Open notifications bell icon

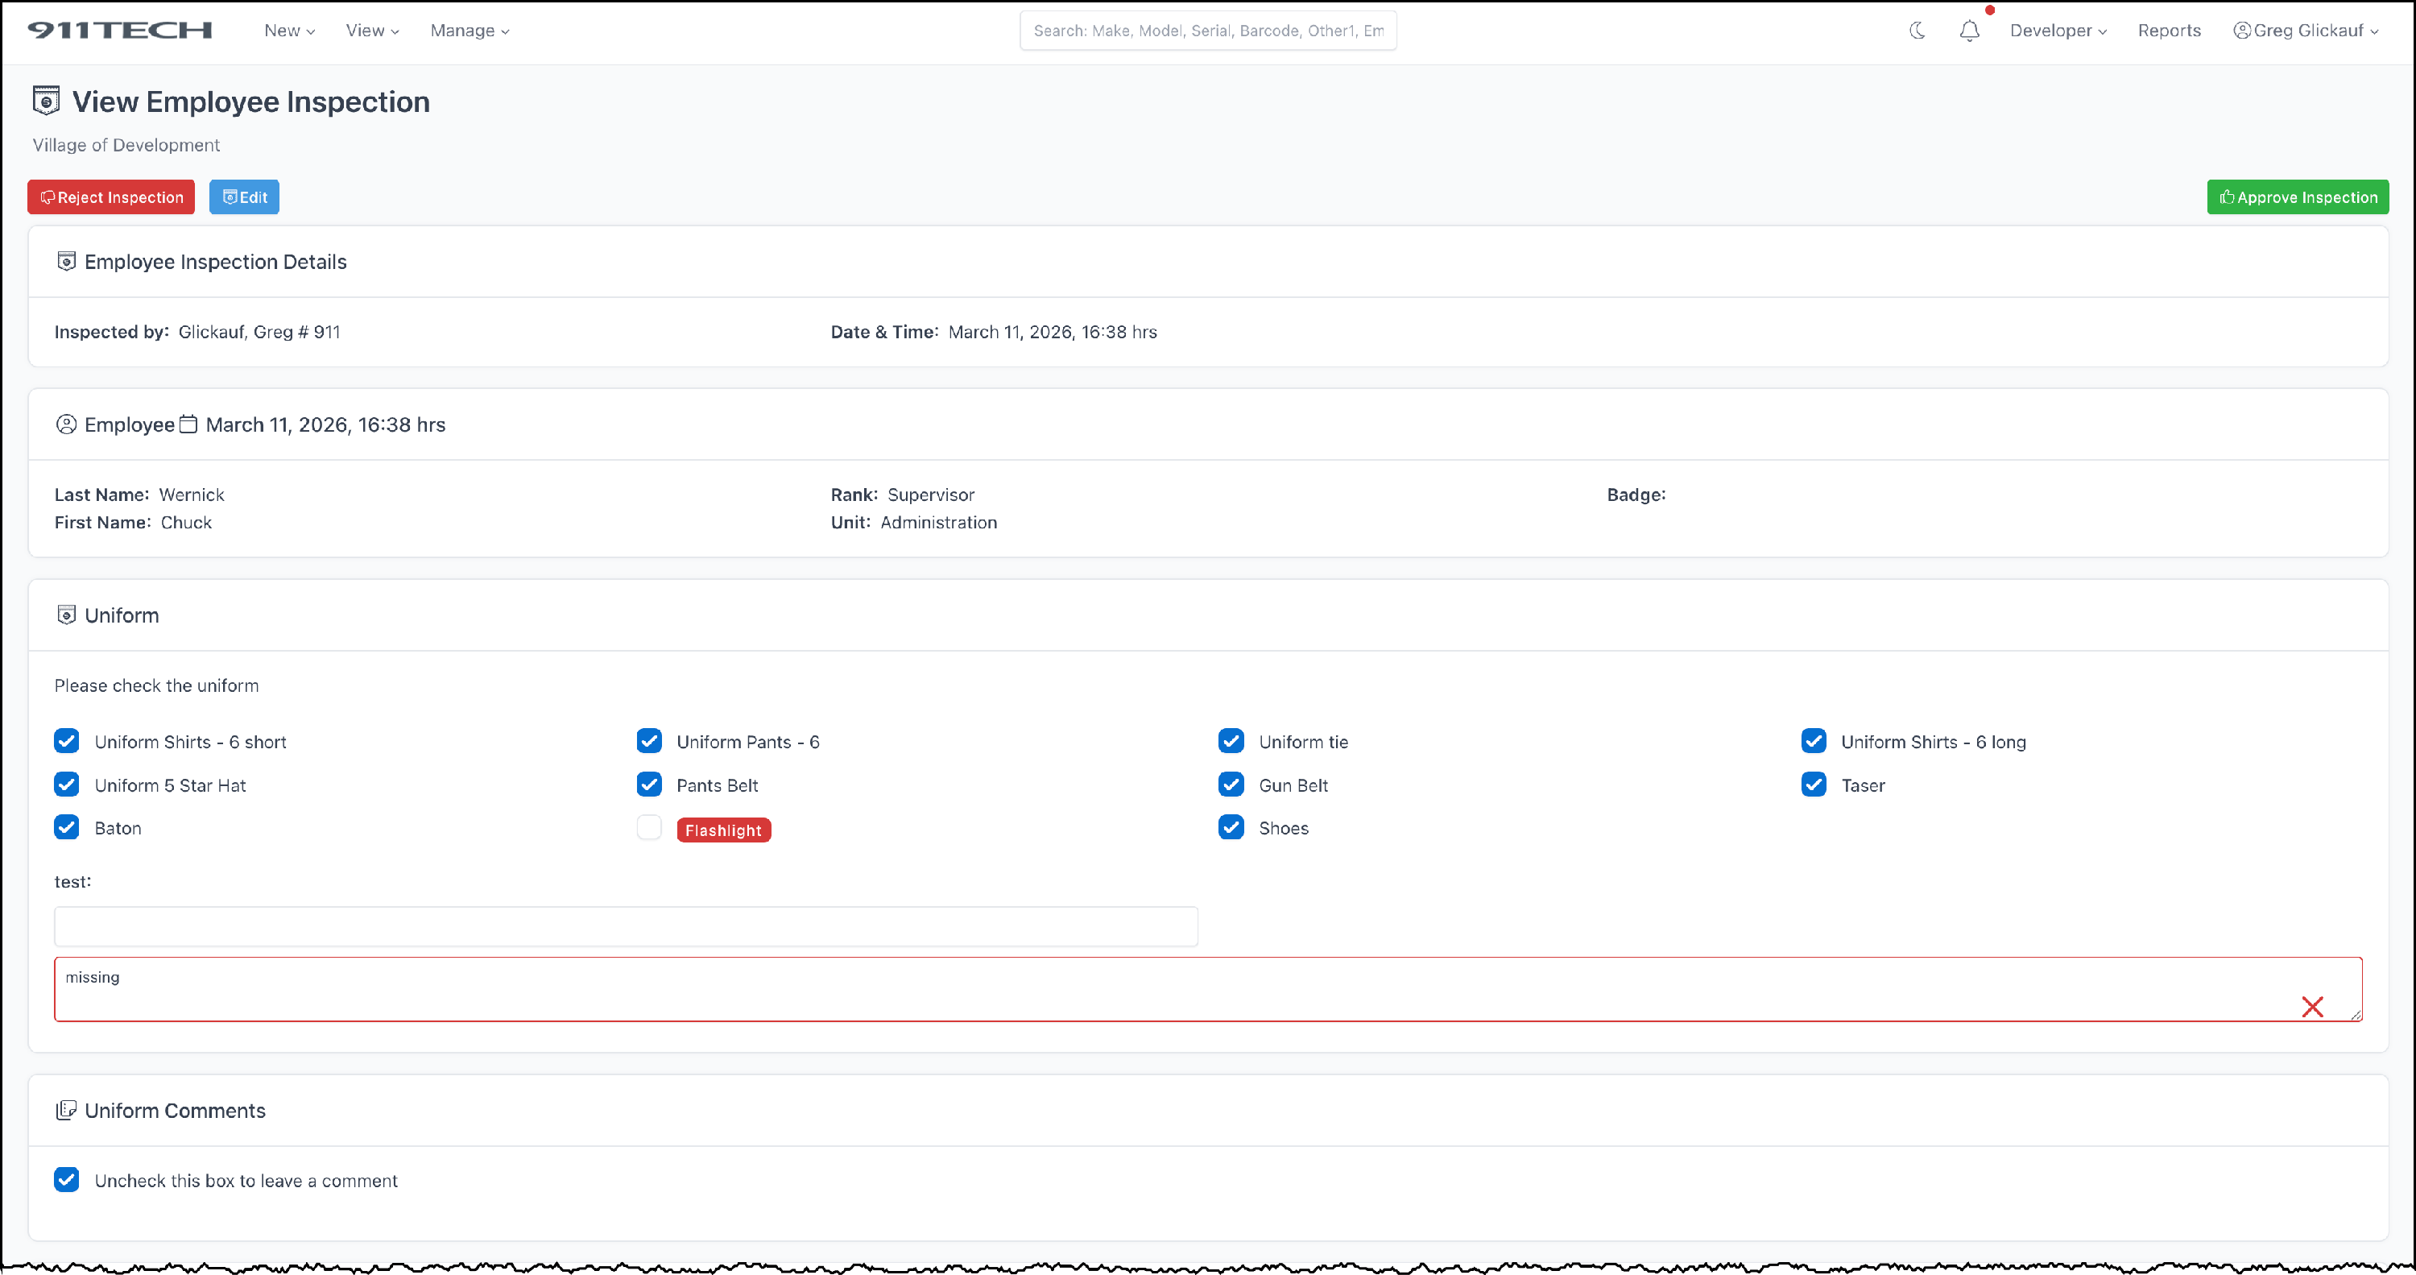click(1970, 31)
